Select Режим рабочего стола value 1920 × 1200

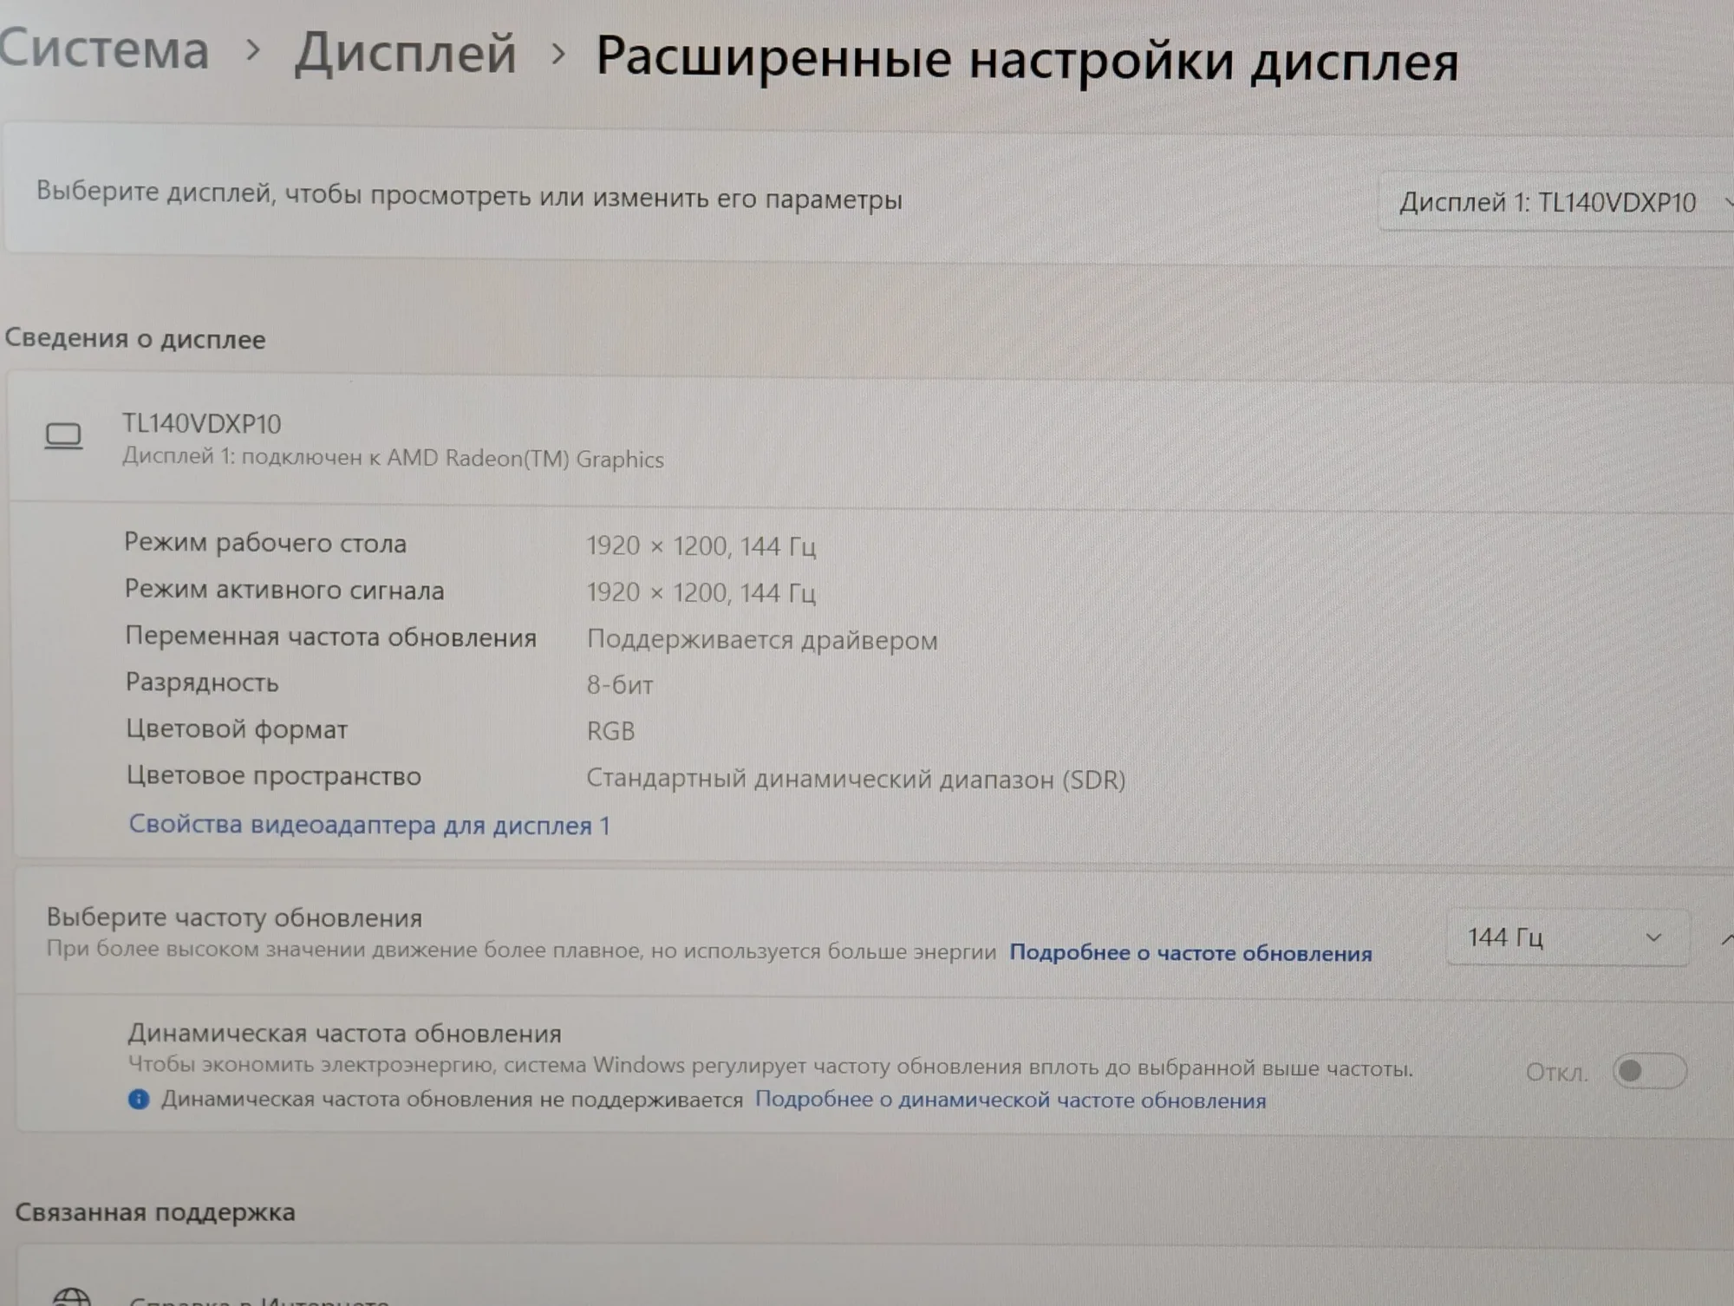[701, 546]
